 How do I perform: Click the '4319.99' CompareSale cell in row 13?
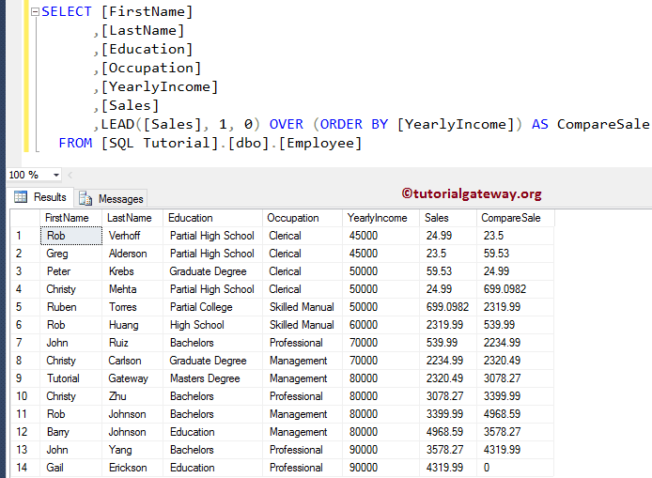pyautogui.click(x=515, y=450)
